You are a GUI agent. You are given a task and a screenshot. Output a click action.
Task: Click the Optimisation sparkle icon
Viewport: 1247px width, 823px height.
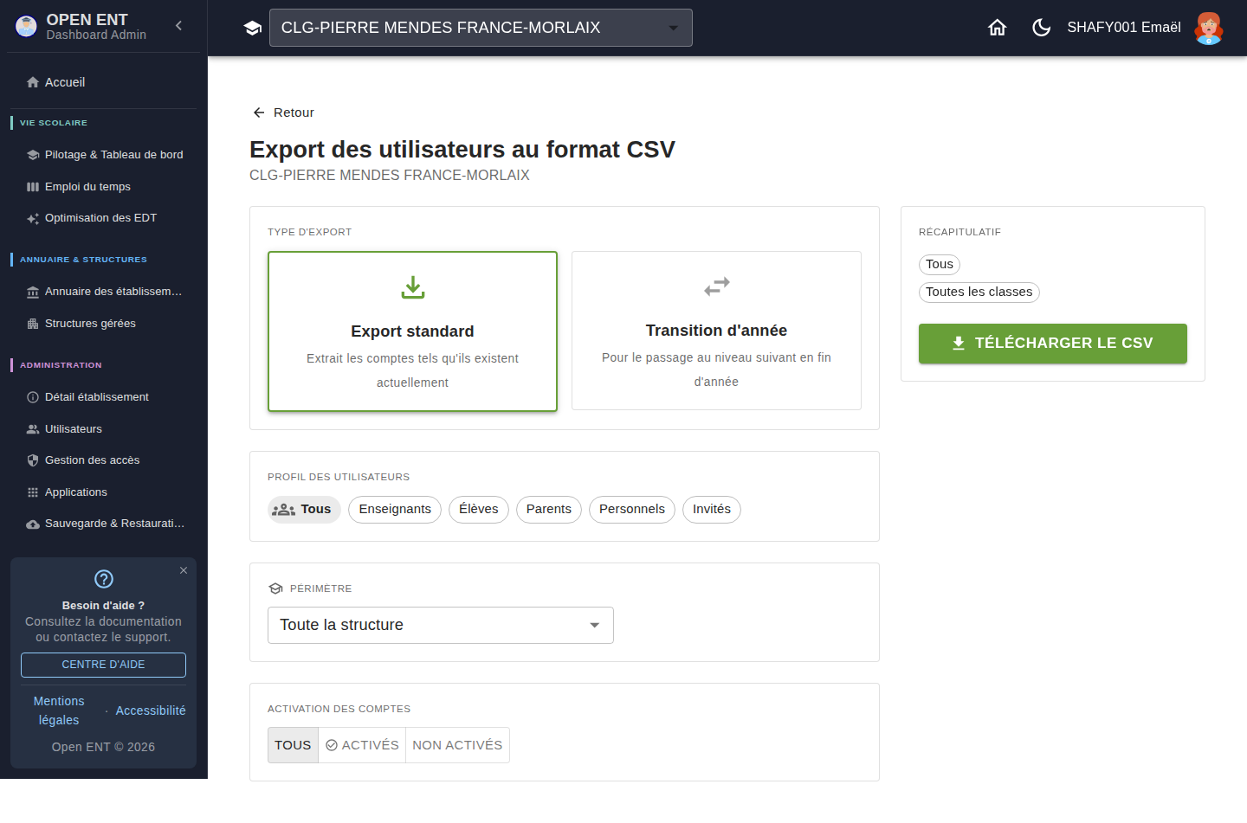tap(33, 219)
